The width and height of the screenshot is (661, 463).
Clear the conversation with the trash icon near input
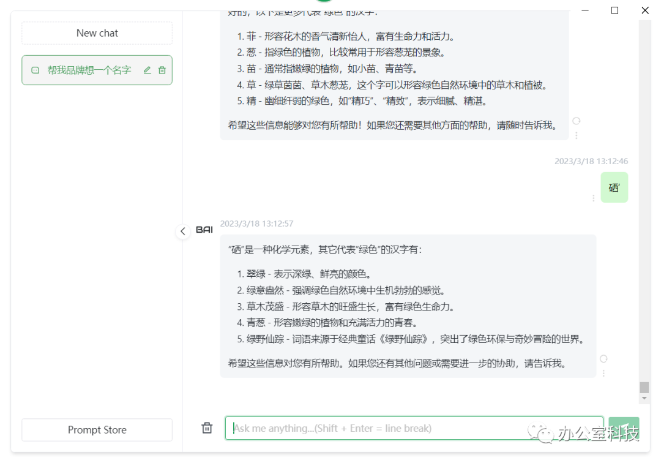point(207,428)
